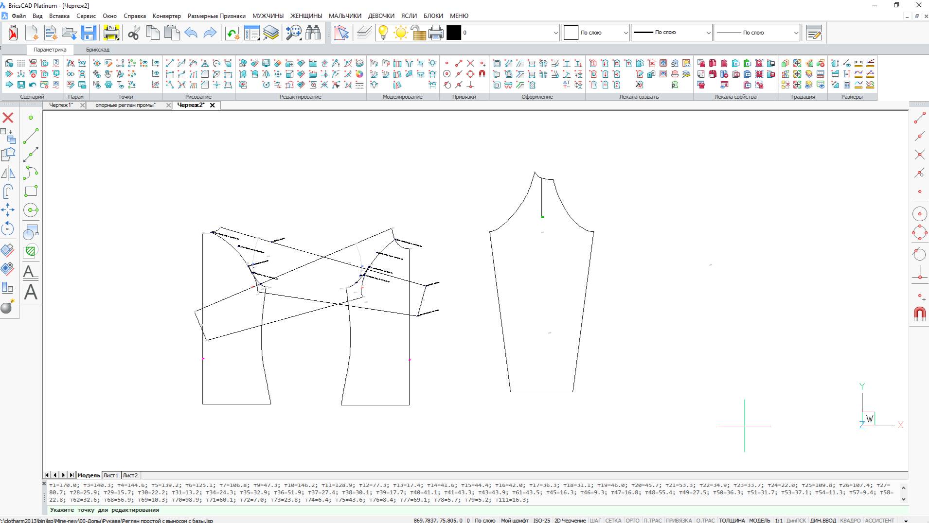Image resolution: width=929 pixels, height=523 pixels.
Task: Click the white color swatch beside По слою
Action: pos(570,33)
